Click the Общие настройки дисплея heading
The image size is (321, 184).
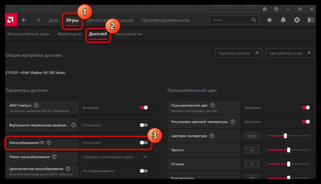[x=33, y=55]
